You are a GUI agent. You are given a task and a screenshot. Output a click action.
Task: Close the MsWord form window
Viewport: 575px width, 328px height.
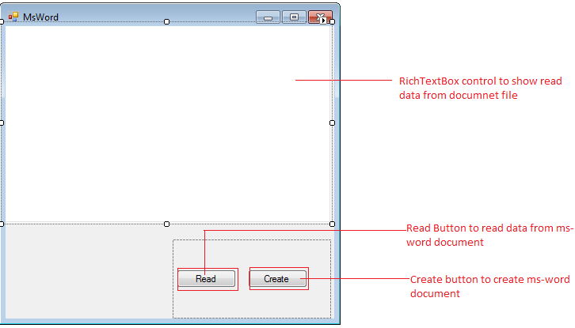[320, 17]
